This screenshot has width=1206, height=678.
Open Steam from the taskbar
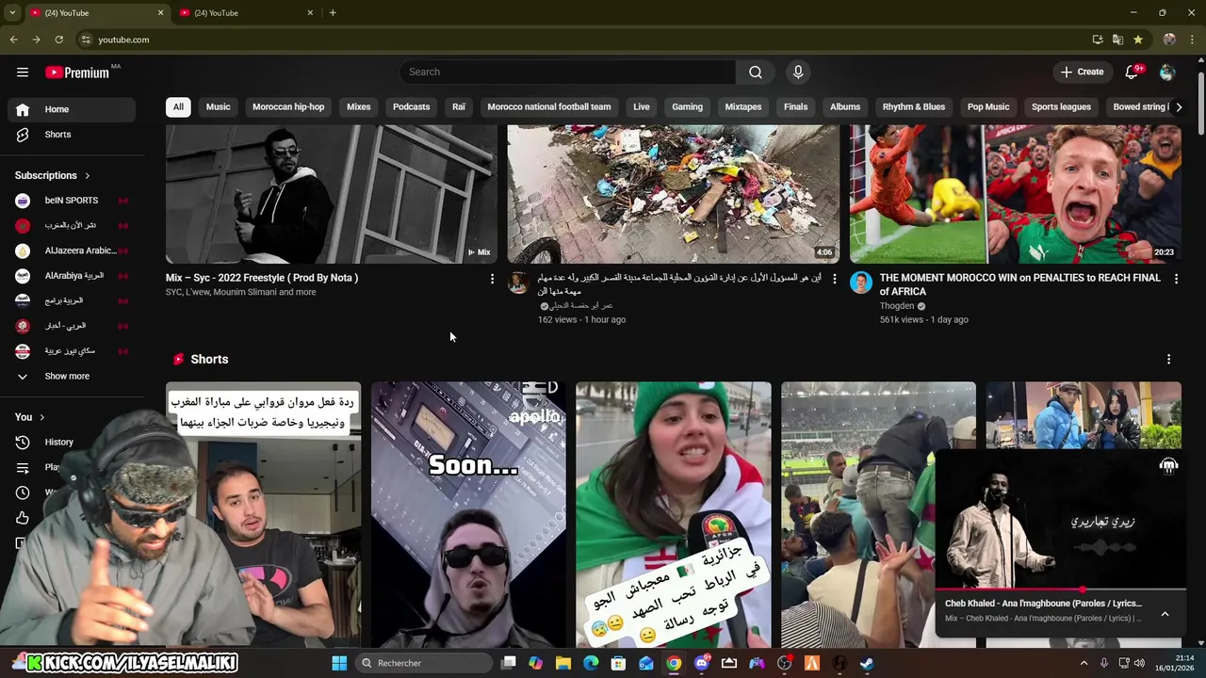[x=867, y=663]
